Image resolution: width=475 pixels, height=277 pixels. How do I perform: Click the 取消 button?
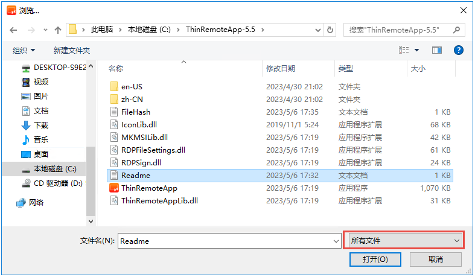(x=436, y=259)
